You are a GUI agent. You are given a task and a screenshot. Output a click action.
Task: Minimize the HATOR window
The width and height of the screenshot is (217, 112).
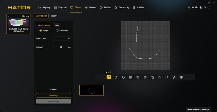pos(209,3)
